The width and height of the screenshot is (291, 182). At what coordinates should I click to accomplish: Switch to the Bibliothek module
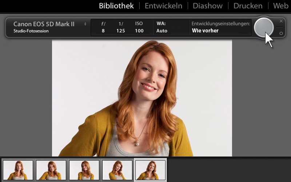pos(116,6)
